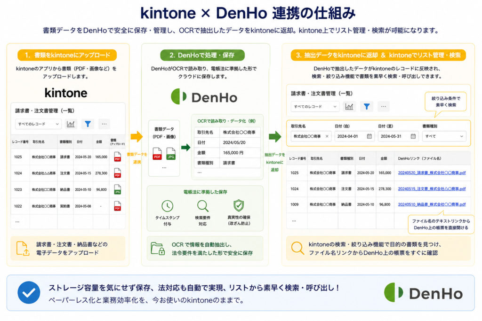Click the 取引先名 filter field 株式会社○○商事
The height and width of the screenshot is (321, 482).
point(311,136)
